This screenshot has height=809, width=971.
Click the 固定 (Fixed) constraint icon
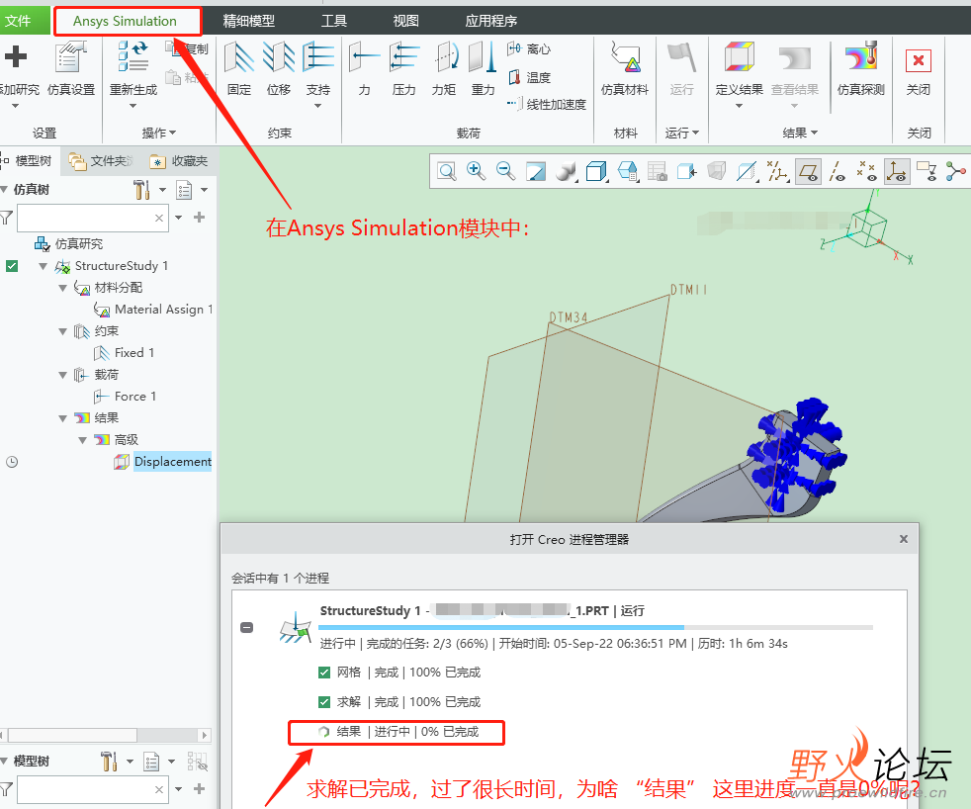coord(239,67)
